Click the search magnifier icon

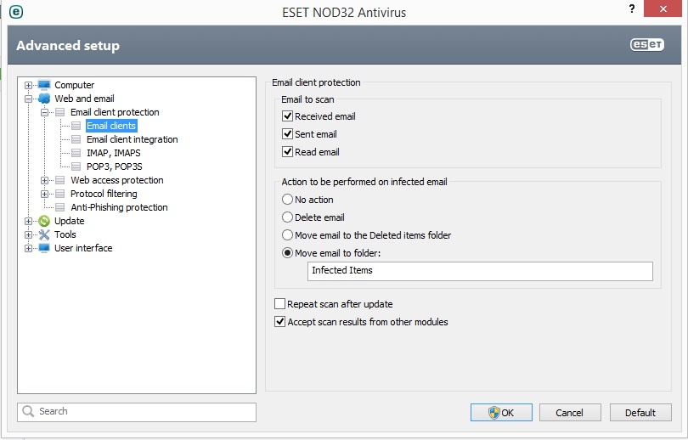[x=27, y=412]
